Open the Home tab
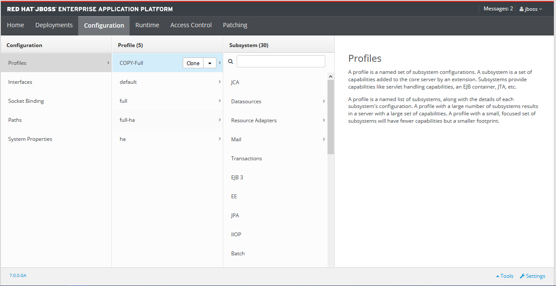This screenshot has height=286, width=556. tap(16, 25)
